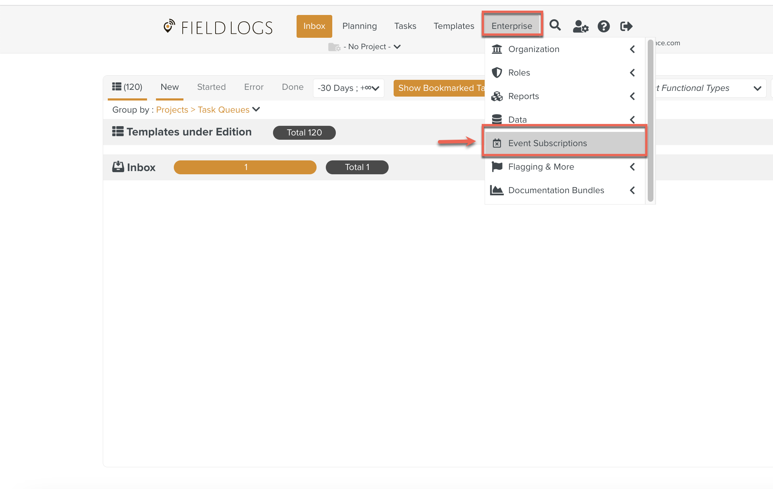Click the logout arrow icon
Image resolution: width=773 pixels, height=489 pixels.
626,26
